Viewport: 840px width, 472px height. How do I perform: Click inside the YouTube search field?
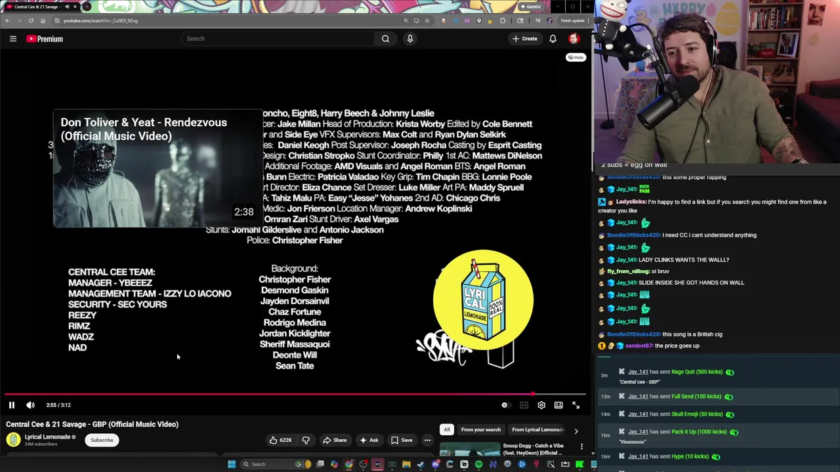(x=279, y=39)
